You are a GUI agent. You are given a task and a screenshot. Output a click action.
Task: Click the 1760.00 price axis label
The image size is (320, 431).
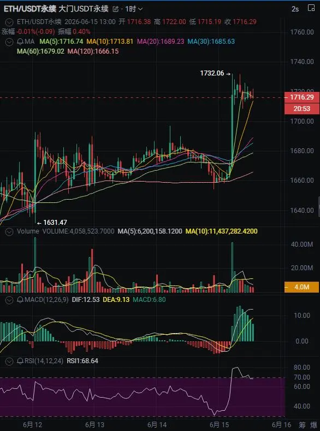[x=302, y=32]
